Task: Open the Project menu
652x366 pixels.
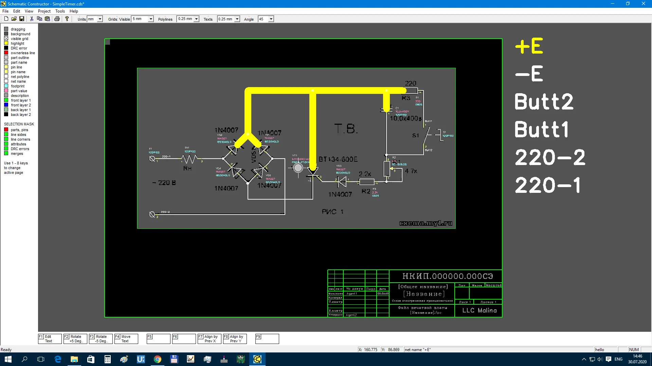Action: [x=44, y=11]
